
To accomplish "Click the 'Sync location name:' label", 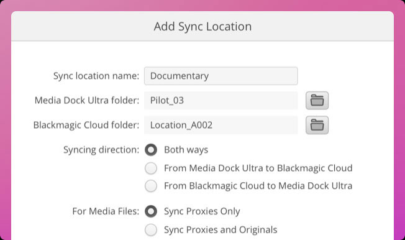I will click(96, 76).
